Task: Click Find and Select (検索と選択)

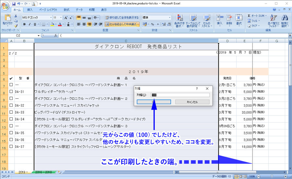Action: tap(285, 21)
